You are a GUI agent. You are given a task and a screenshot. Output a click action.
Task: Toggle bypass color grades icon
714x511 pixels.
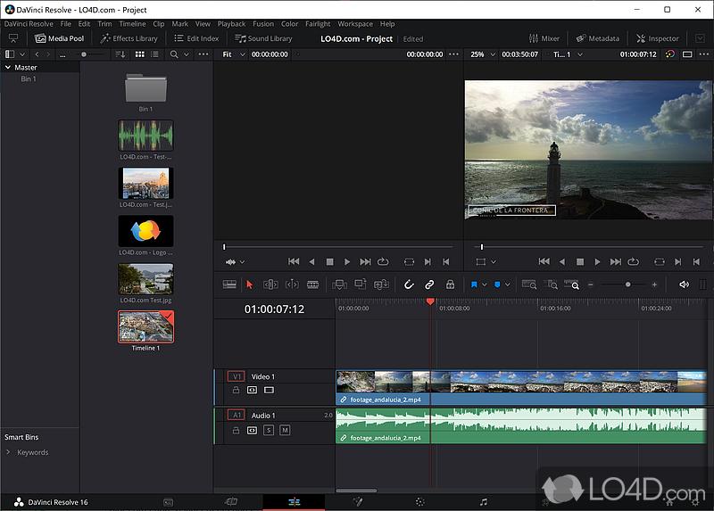(670, 54)
